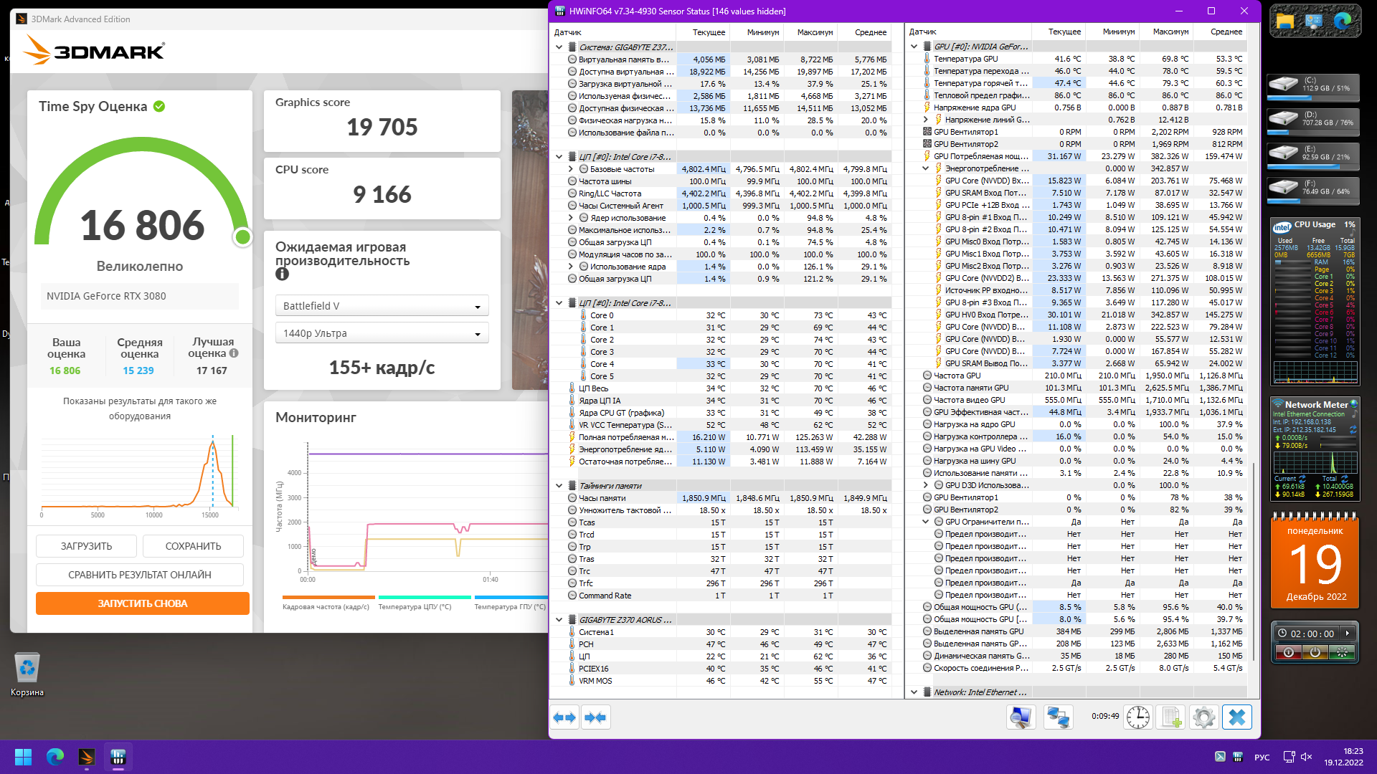Click collapse columns inward arrows icon
This screenshot has height=774, width=1377.
click(595, 717)
